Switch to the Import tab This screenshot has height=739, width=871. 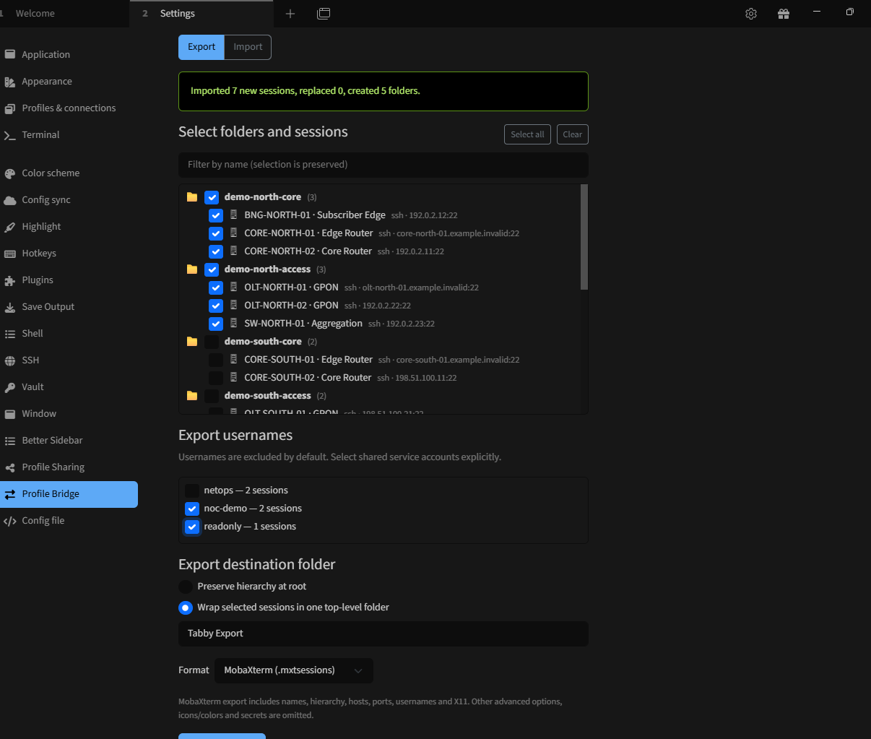pyautogui.click(x=248, y=47)
